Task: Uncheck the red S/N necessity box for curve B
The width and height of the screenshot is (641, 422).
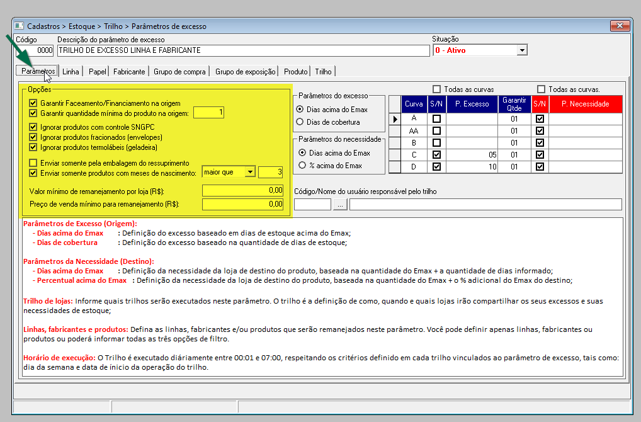Action: coord(540,143)
